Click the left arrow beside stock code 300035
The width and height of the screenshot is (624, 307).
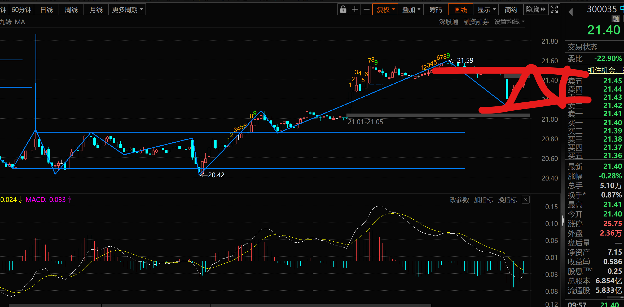(x=571, y=12)
